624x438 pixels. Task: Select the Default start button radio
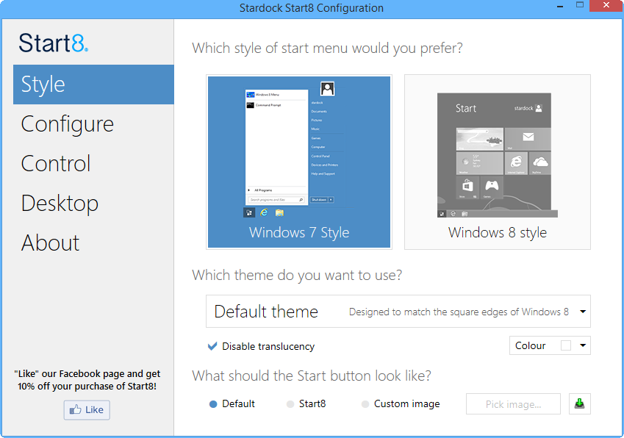pyautogui.click(x=213, y=403)
